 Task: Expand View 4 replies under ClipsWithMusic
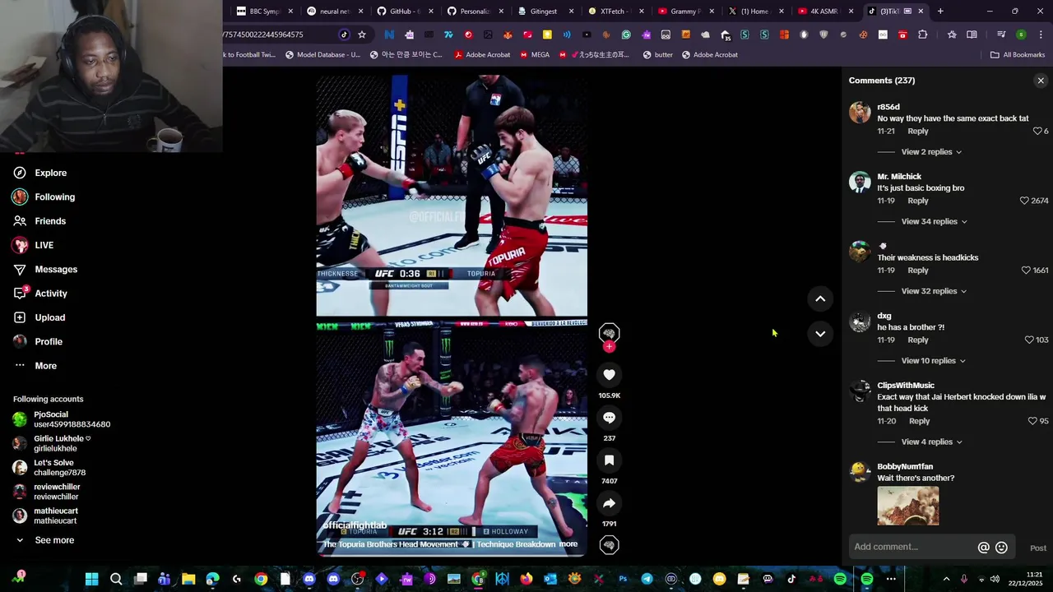tap(931, 442)
